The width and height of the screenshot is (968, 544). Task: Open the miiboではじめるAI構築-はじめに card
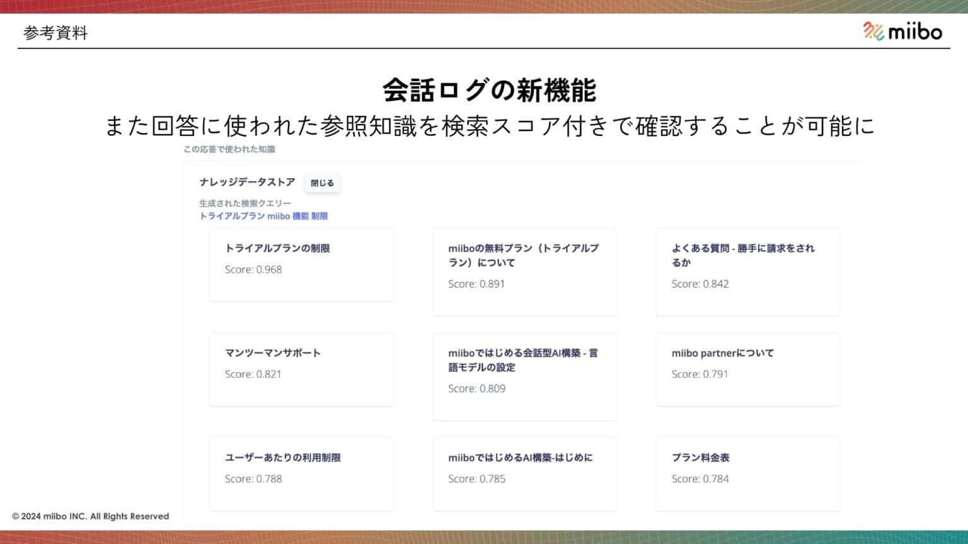click(x=524, y=474)
